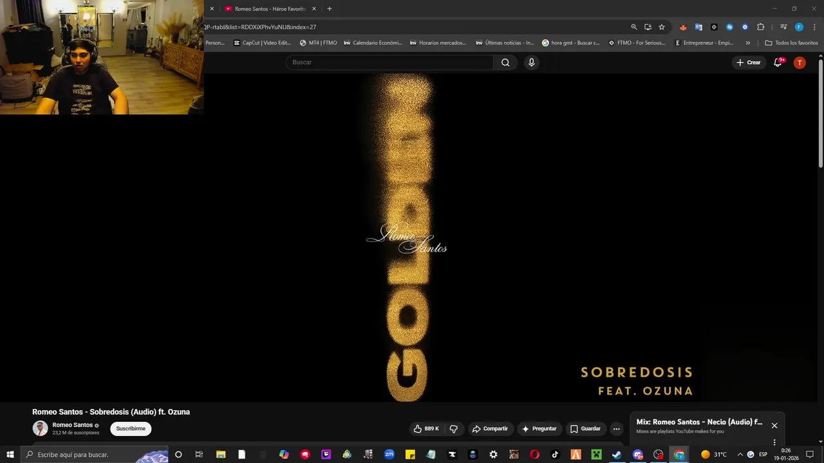824x463 pixels.
Task: Save video with Guardar button
Action: point(585,428)
